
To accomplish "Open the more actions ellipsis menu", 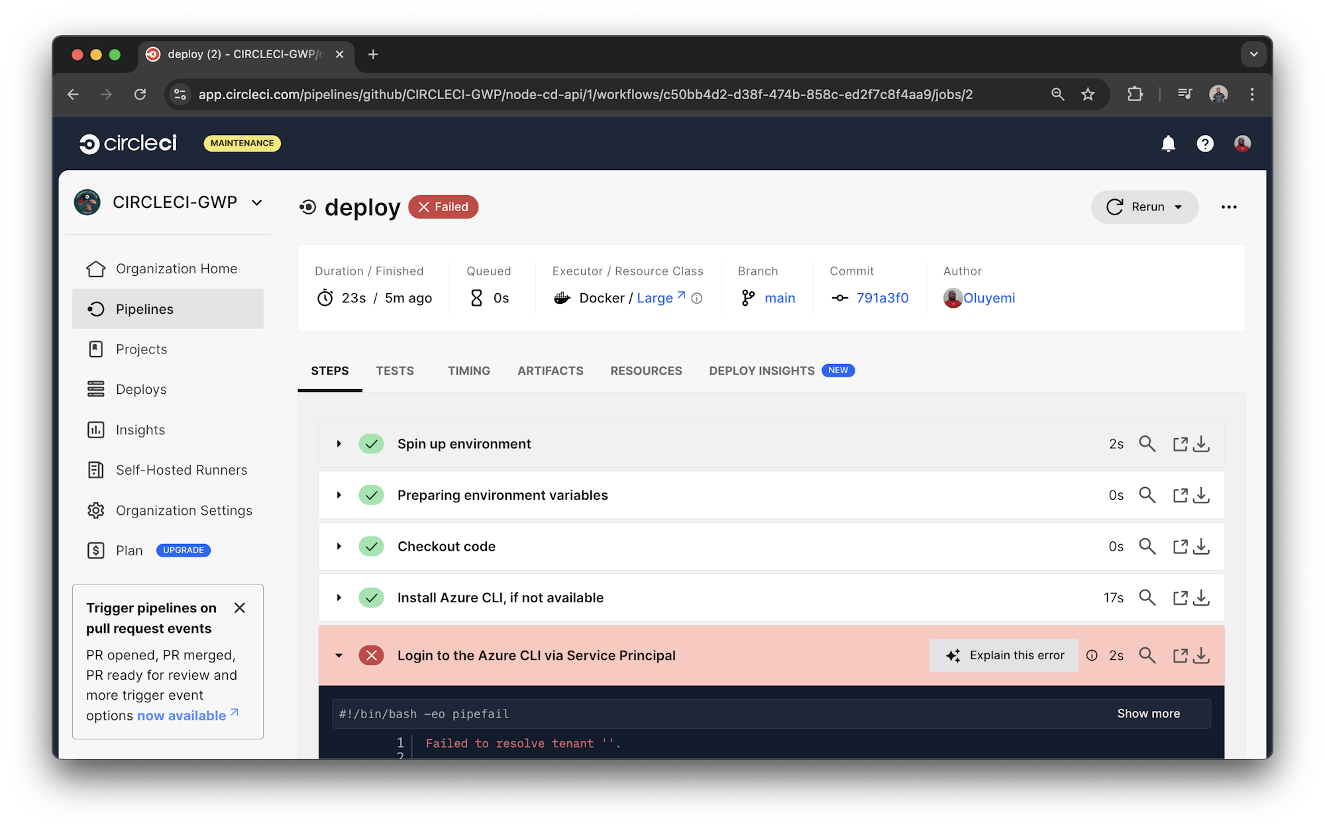I will [1229, 207].
